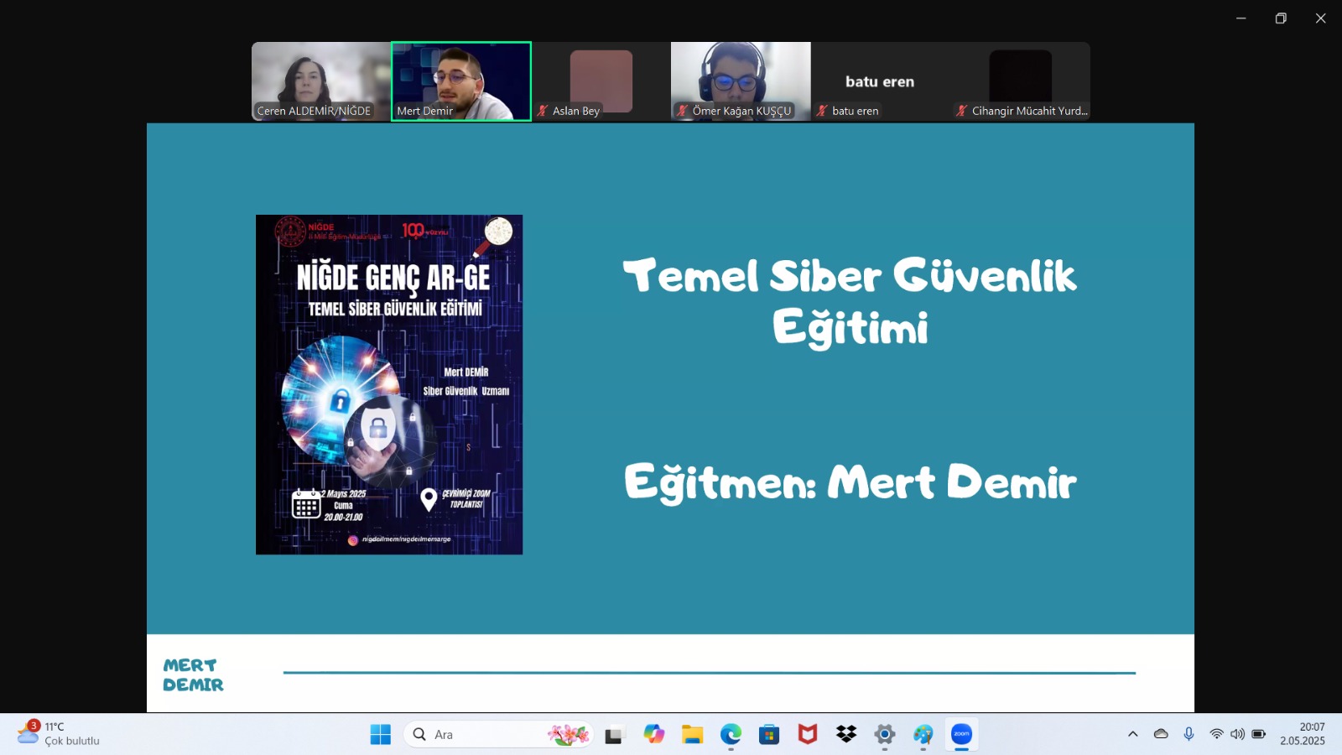Open the Start menu
The image size is (1342, 755).
[x=380, y=734]
